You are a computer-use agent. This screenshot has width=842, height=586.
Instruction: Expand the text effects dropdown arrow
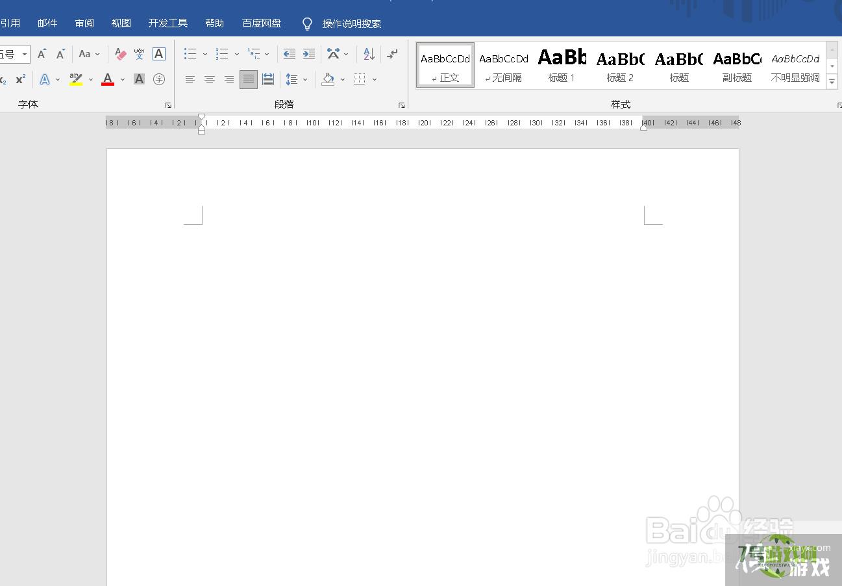(58, 79)
